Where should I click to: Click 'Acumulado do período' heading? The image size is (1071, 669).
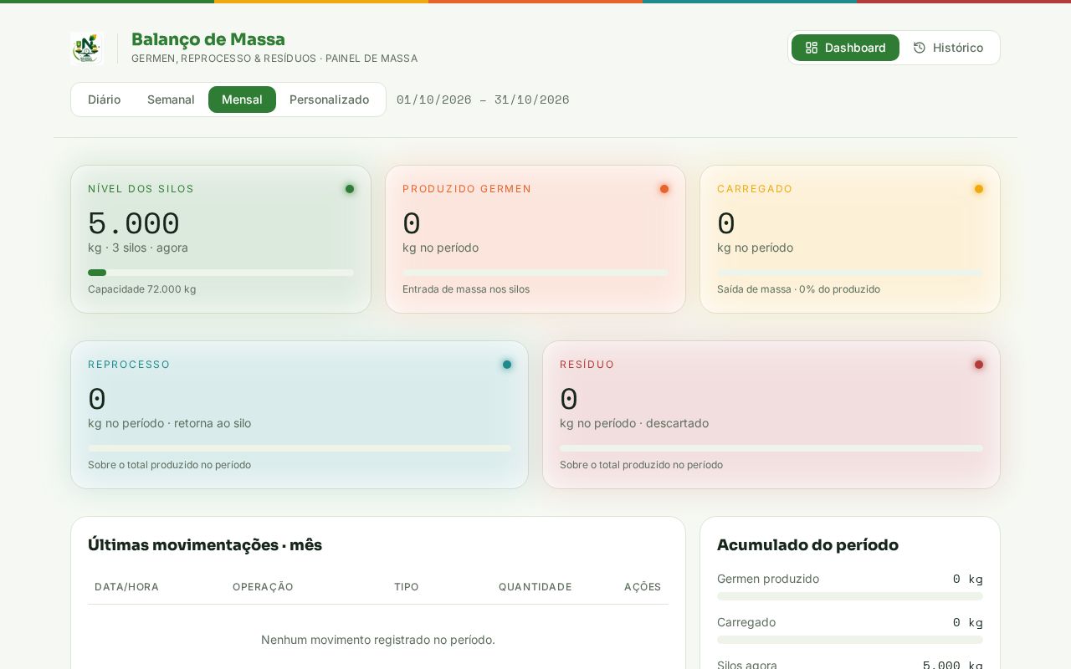click(x=807, y=545)
